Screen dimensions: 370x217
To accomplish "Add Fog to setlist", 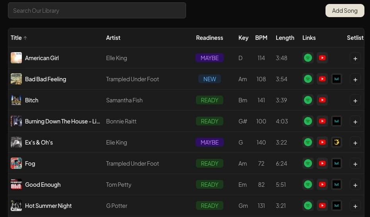I will [355, 164].
